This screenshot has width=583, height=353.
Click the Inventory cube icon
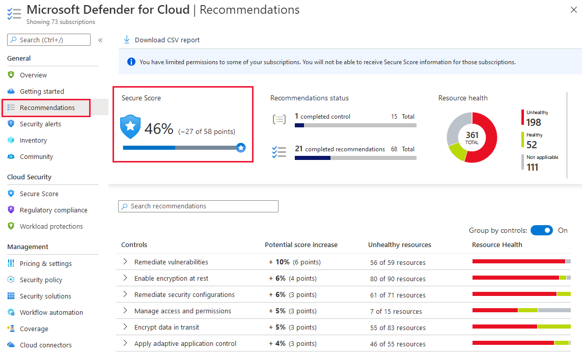click(11, 140)
